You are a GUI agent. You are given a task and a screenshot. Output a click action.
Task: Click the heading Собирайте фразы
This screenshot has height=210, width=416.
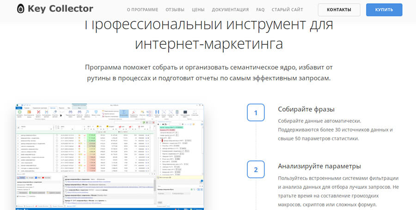[306, 109]
